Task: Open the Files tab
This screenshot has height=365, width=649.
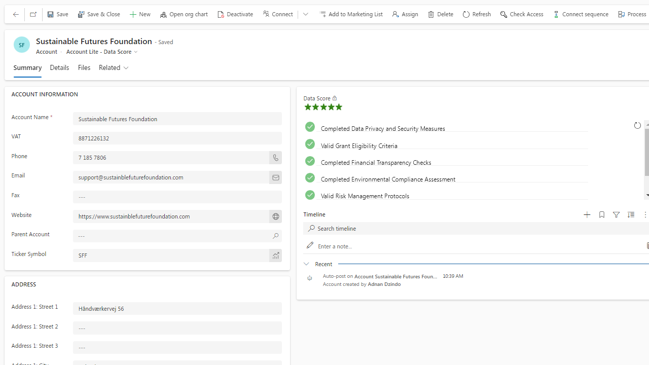Action: (x=84, y=67)
